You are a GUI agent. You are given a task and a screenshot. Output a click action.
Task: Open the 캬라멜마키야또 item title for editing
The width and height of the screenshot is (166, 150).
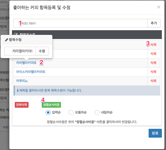point(26,63)
